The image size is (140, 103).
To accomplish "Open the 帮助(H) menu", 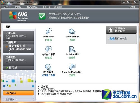I will [x=58, y=7].
